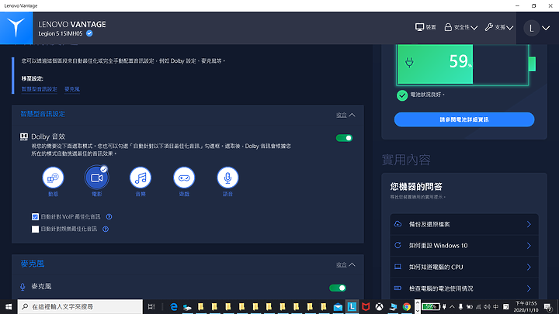Expand the user account dropdown chevron

546,28
